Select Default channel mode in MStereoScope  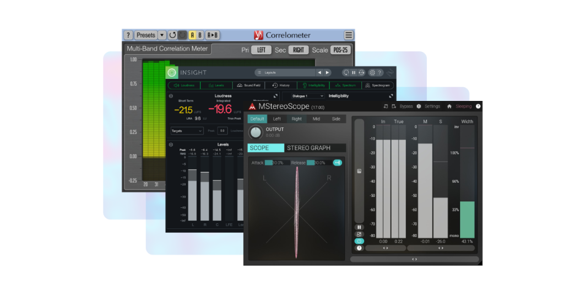257,119
